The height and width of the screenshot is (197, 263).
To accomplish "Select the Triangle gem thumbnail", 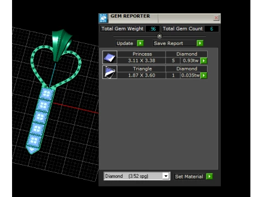I will click(110, 72).
